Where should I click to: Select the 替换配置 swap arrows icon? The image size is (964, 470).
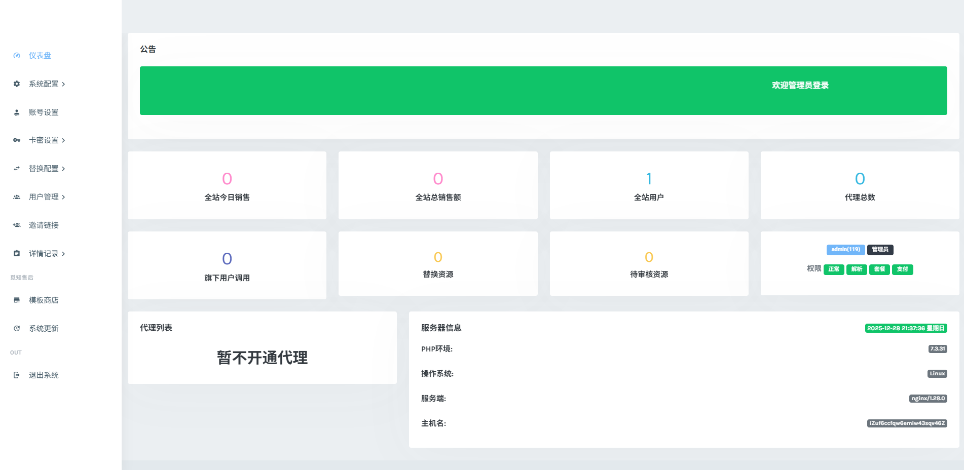(x=17, y=168)
